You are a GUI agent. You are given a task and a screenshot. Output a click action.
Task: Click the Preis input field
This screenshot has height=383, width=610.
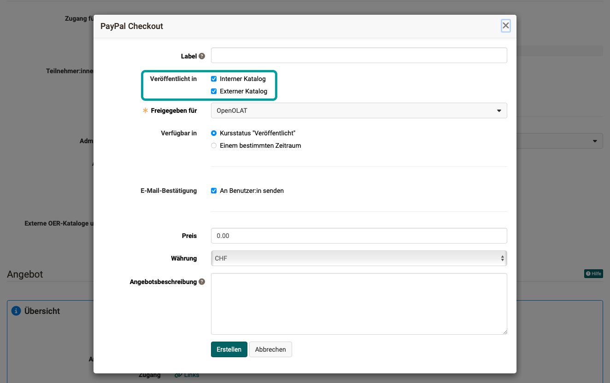tap(358, 236)
